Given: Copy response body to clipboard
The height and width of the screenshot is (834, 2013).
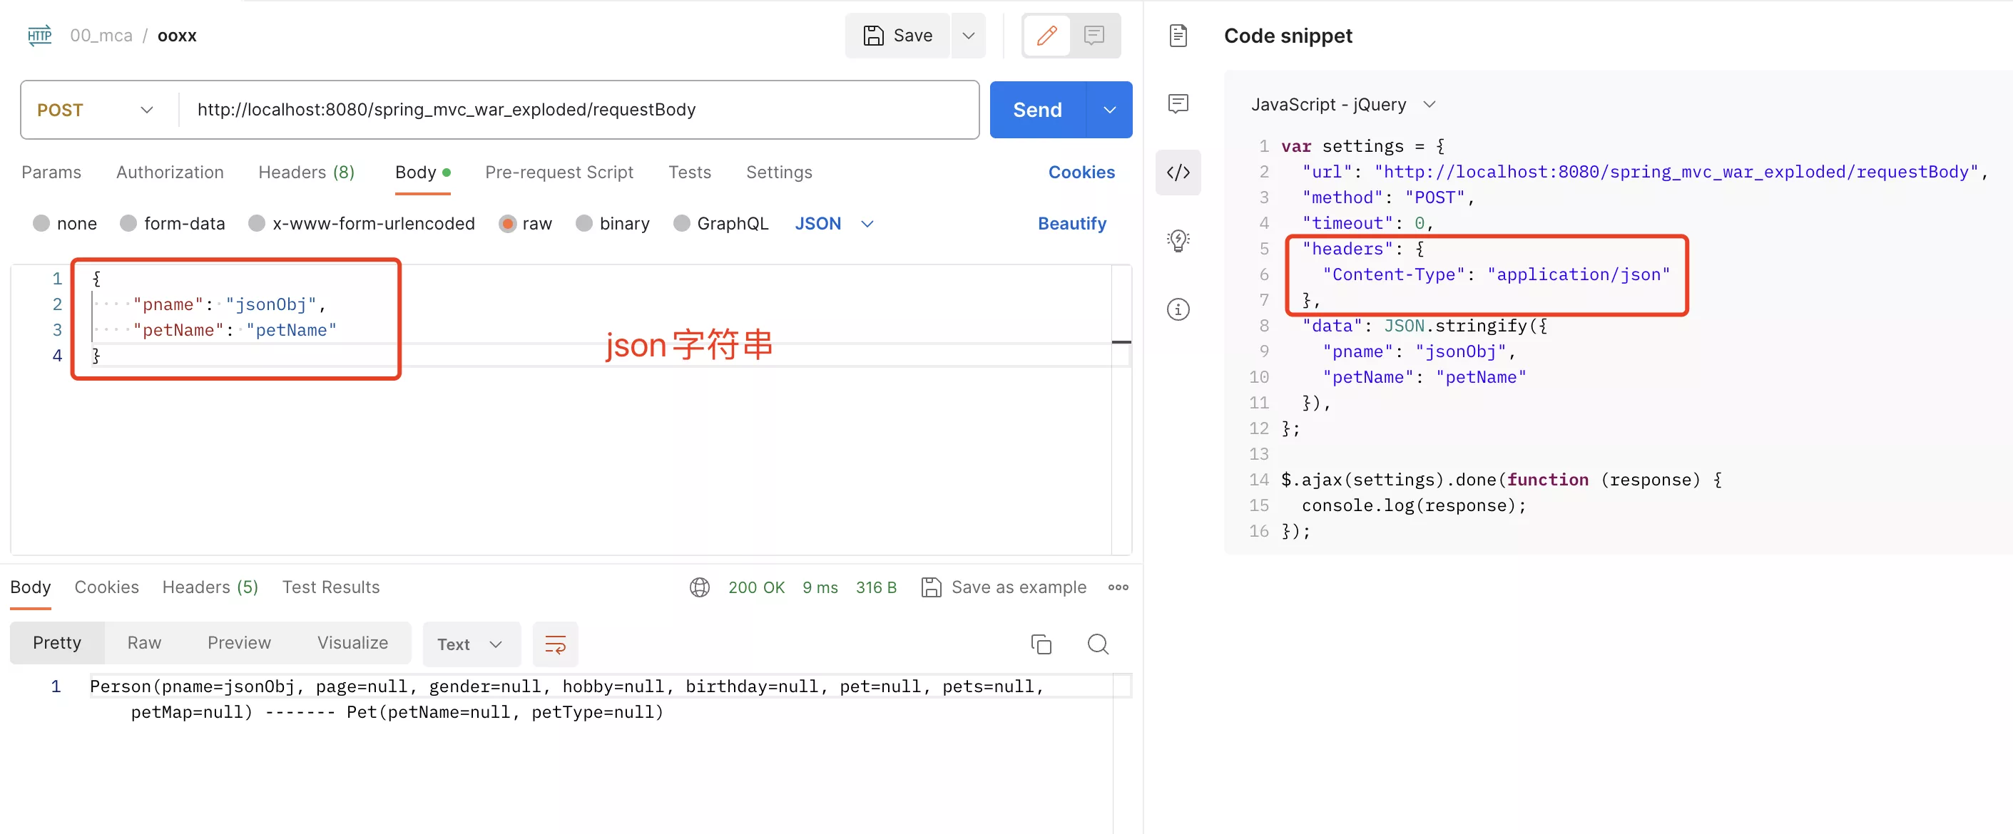Looking at the screenshot, I should (1041, 644).
